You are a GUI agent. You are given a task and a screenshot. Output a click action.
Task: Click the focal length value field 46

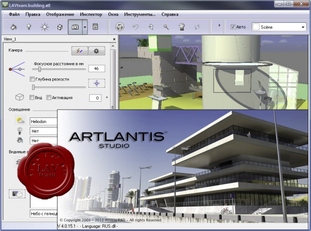click(x=96, y=69)
